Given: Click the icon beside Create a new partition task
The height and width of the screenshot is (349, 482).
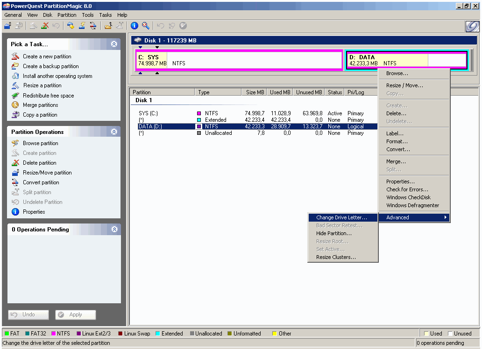Looking at the screenshot, I should tap(15, 56).
